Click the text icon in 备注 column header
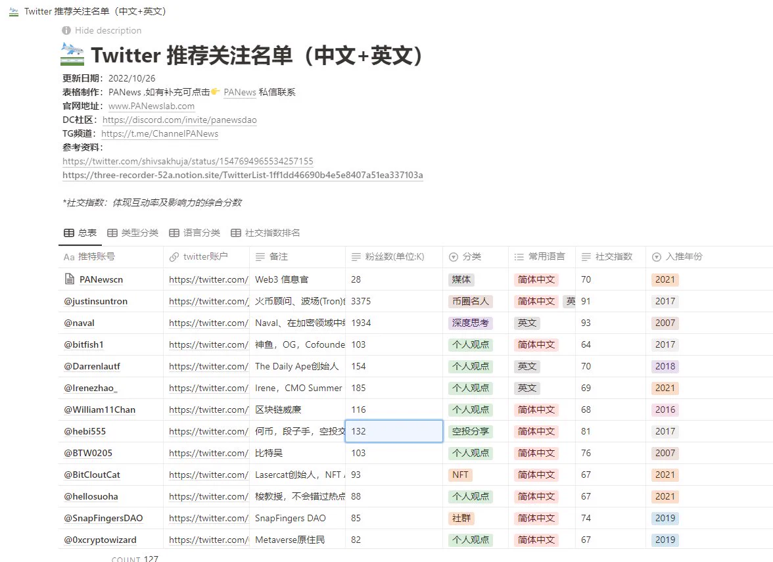The image size is (773, 562). point(260,257)
